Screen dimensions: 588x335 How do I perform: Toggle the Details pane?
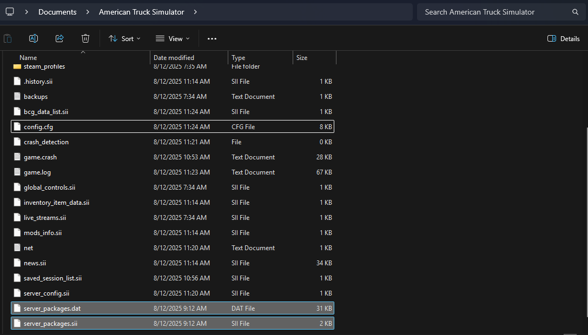(563, 38)
